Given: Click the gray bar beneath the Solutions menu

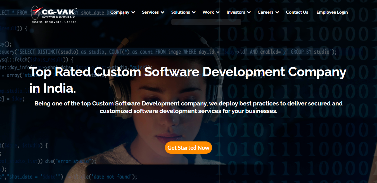Looking at the screenshot, I should [x=206, y=22].
